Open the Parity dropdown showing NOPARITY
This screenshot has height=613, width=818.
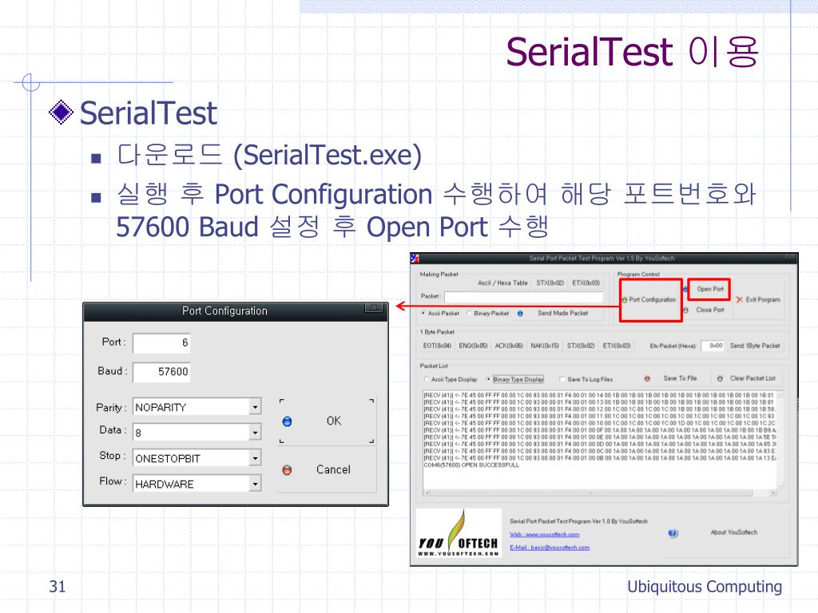255,406
